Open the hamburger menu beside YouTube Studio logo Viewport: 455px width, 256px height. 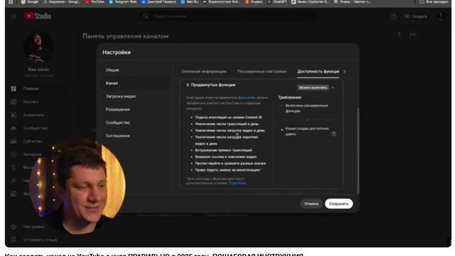pos(14,16)
